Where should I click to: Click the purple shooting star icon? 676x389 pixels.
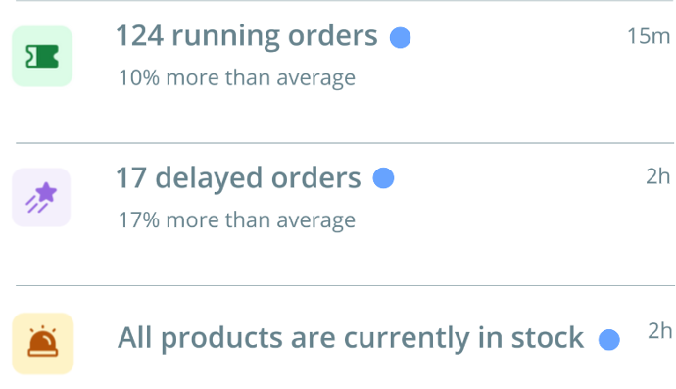tap(41, 198)
